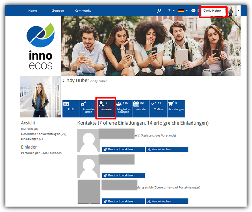Expand the user account dropdown arrow
This screenshot has height=212, width=252.
point(238,11)
